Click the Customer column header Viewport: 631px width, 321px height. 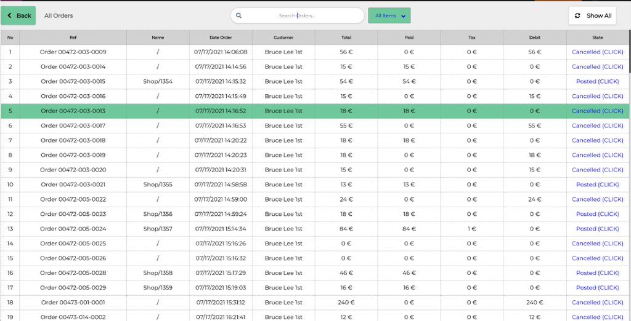pos(283,38)
